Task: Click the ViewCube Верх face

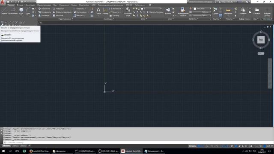Action: click(x=261, y=40)
